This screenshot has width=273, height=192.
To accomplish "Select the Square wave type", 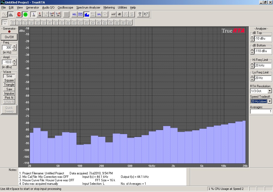I will [x=9, y=80].
